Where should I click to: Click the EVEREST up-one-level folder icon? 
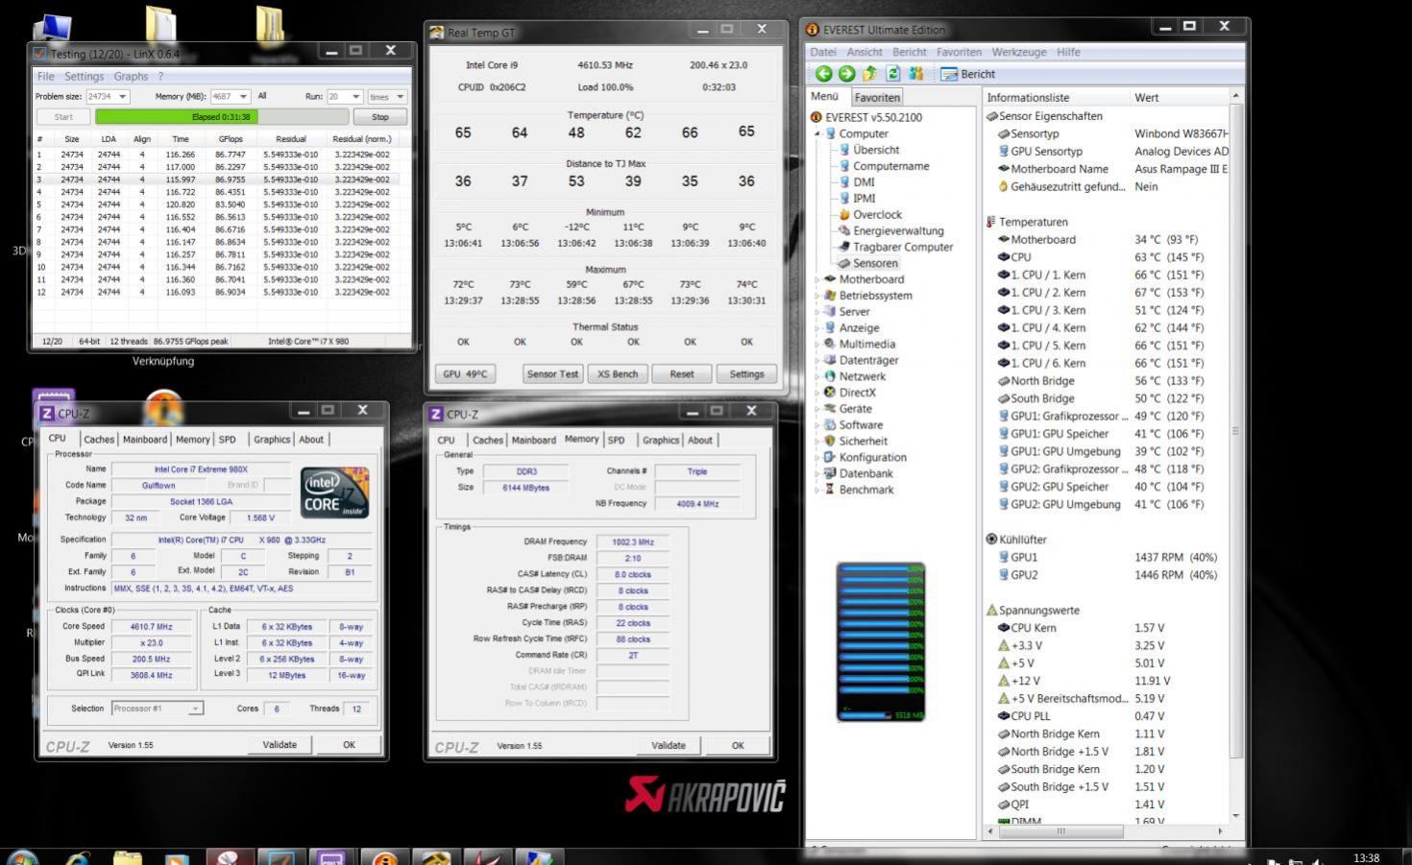pos(869,74)
